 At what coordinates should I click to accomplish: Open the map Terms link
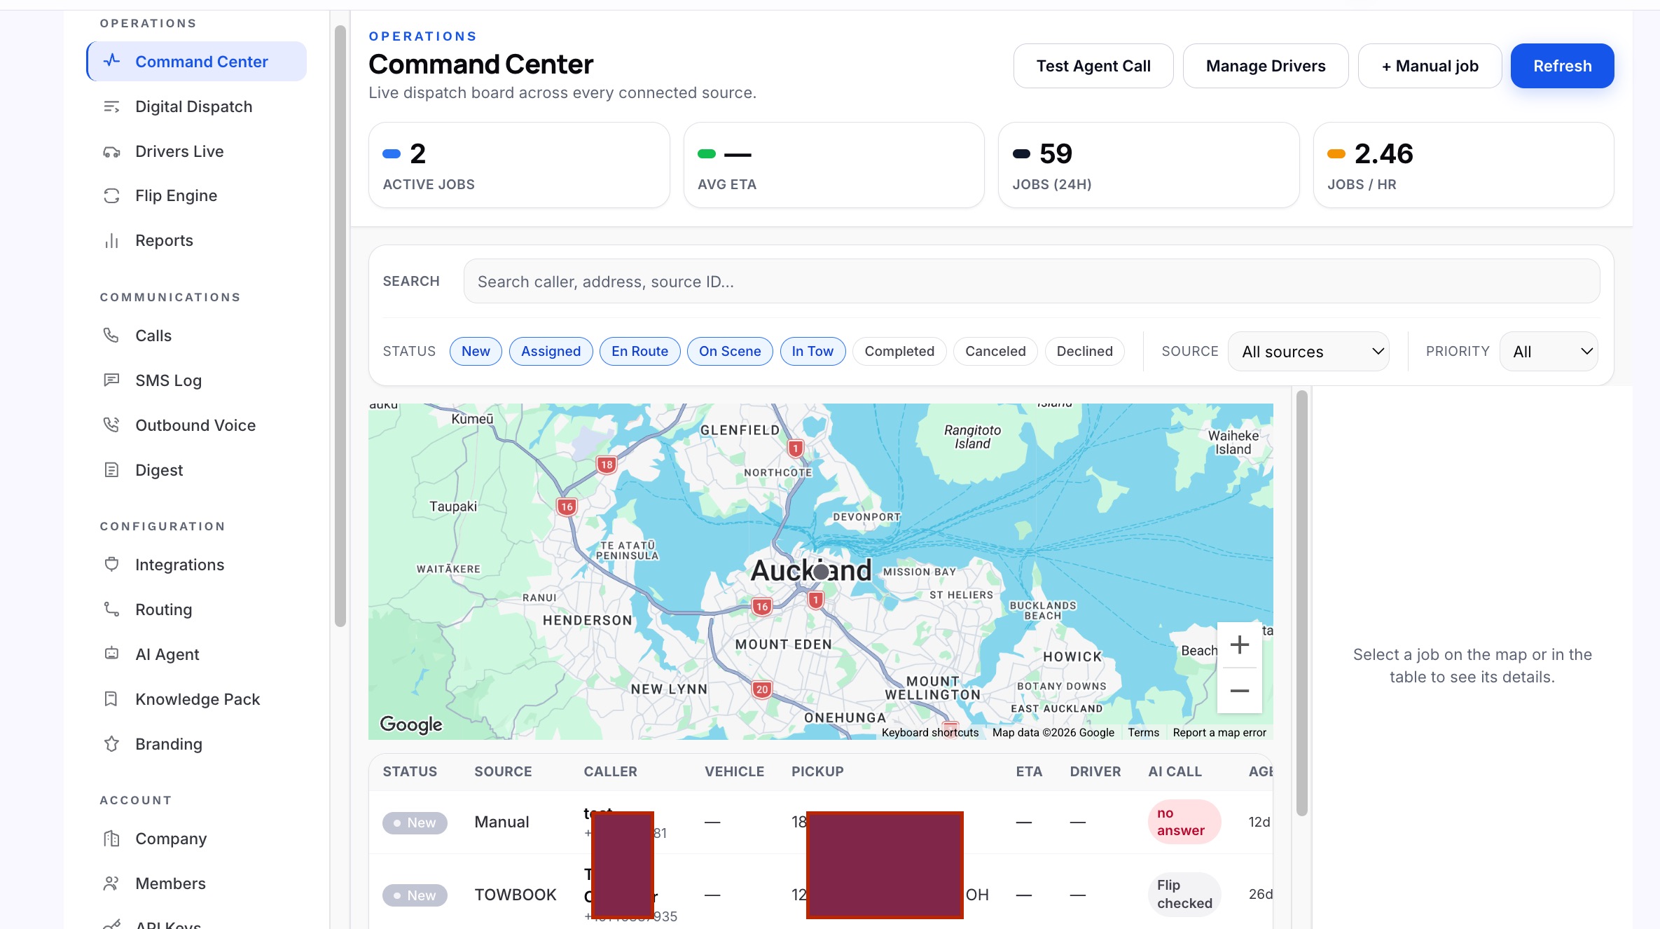(x=1143, y=732)
